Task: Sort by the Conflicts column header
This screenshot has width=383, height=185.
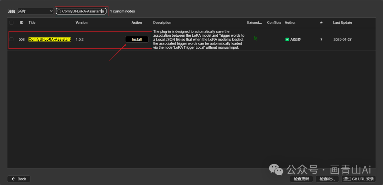Action: click(x=274, y=23)
